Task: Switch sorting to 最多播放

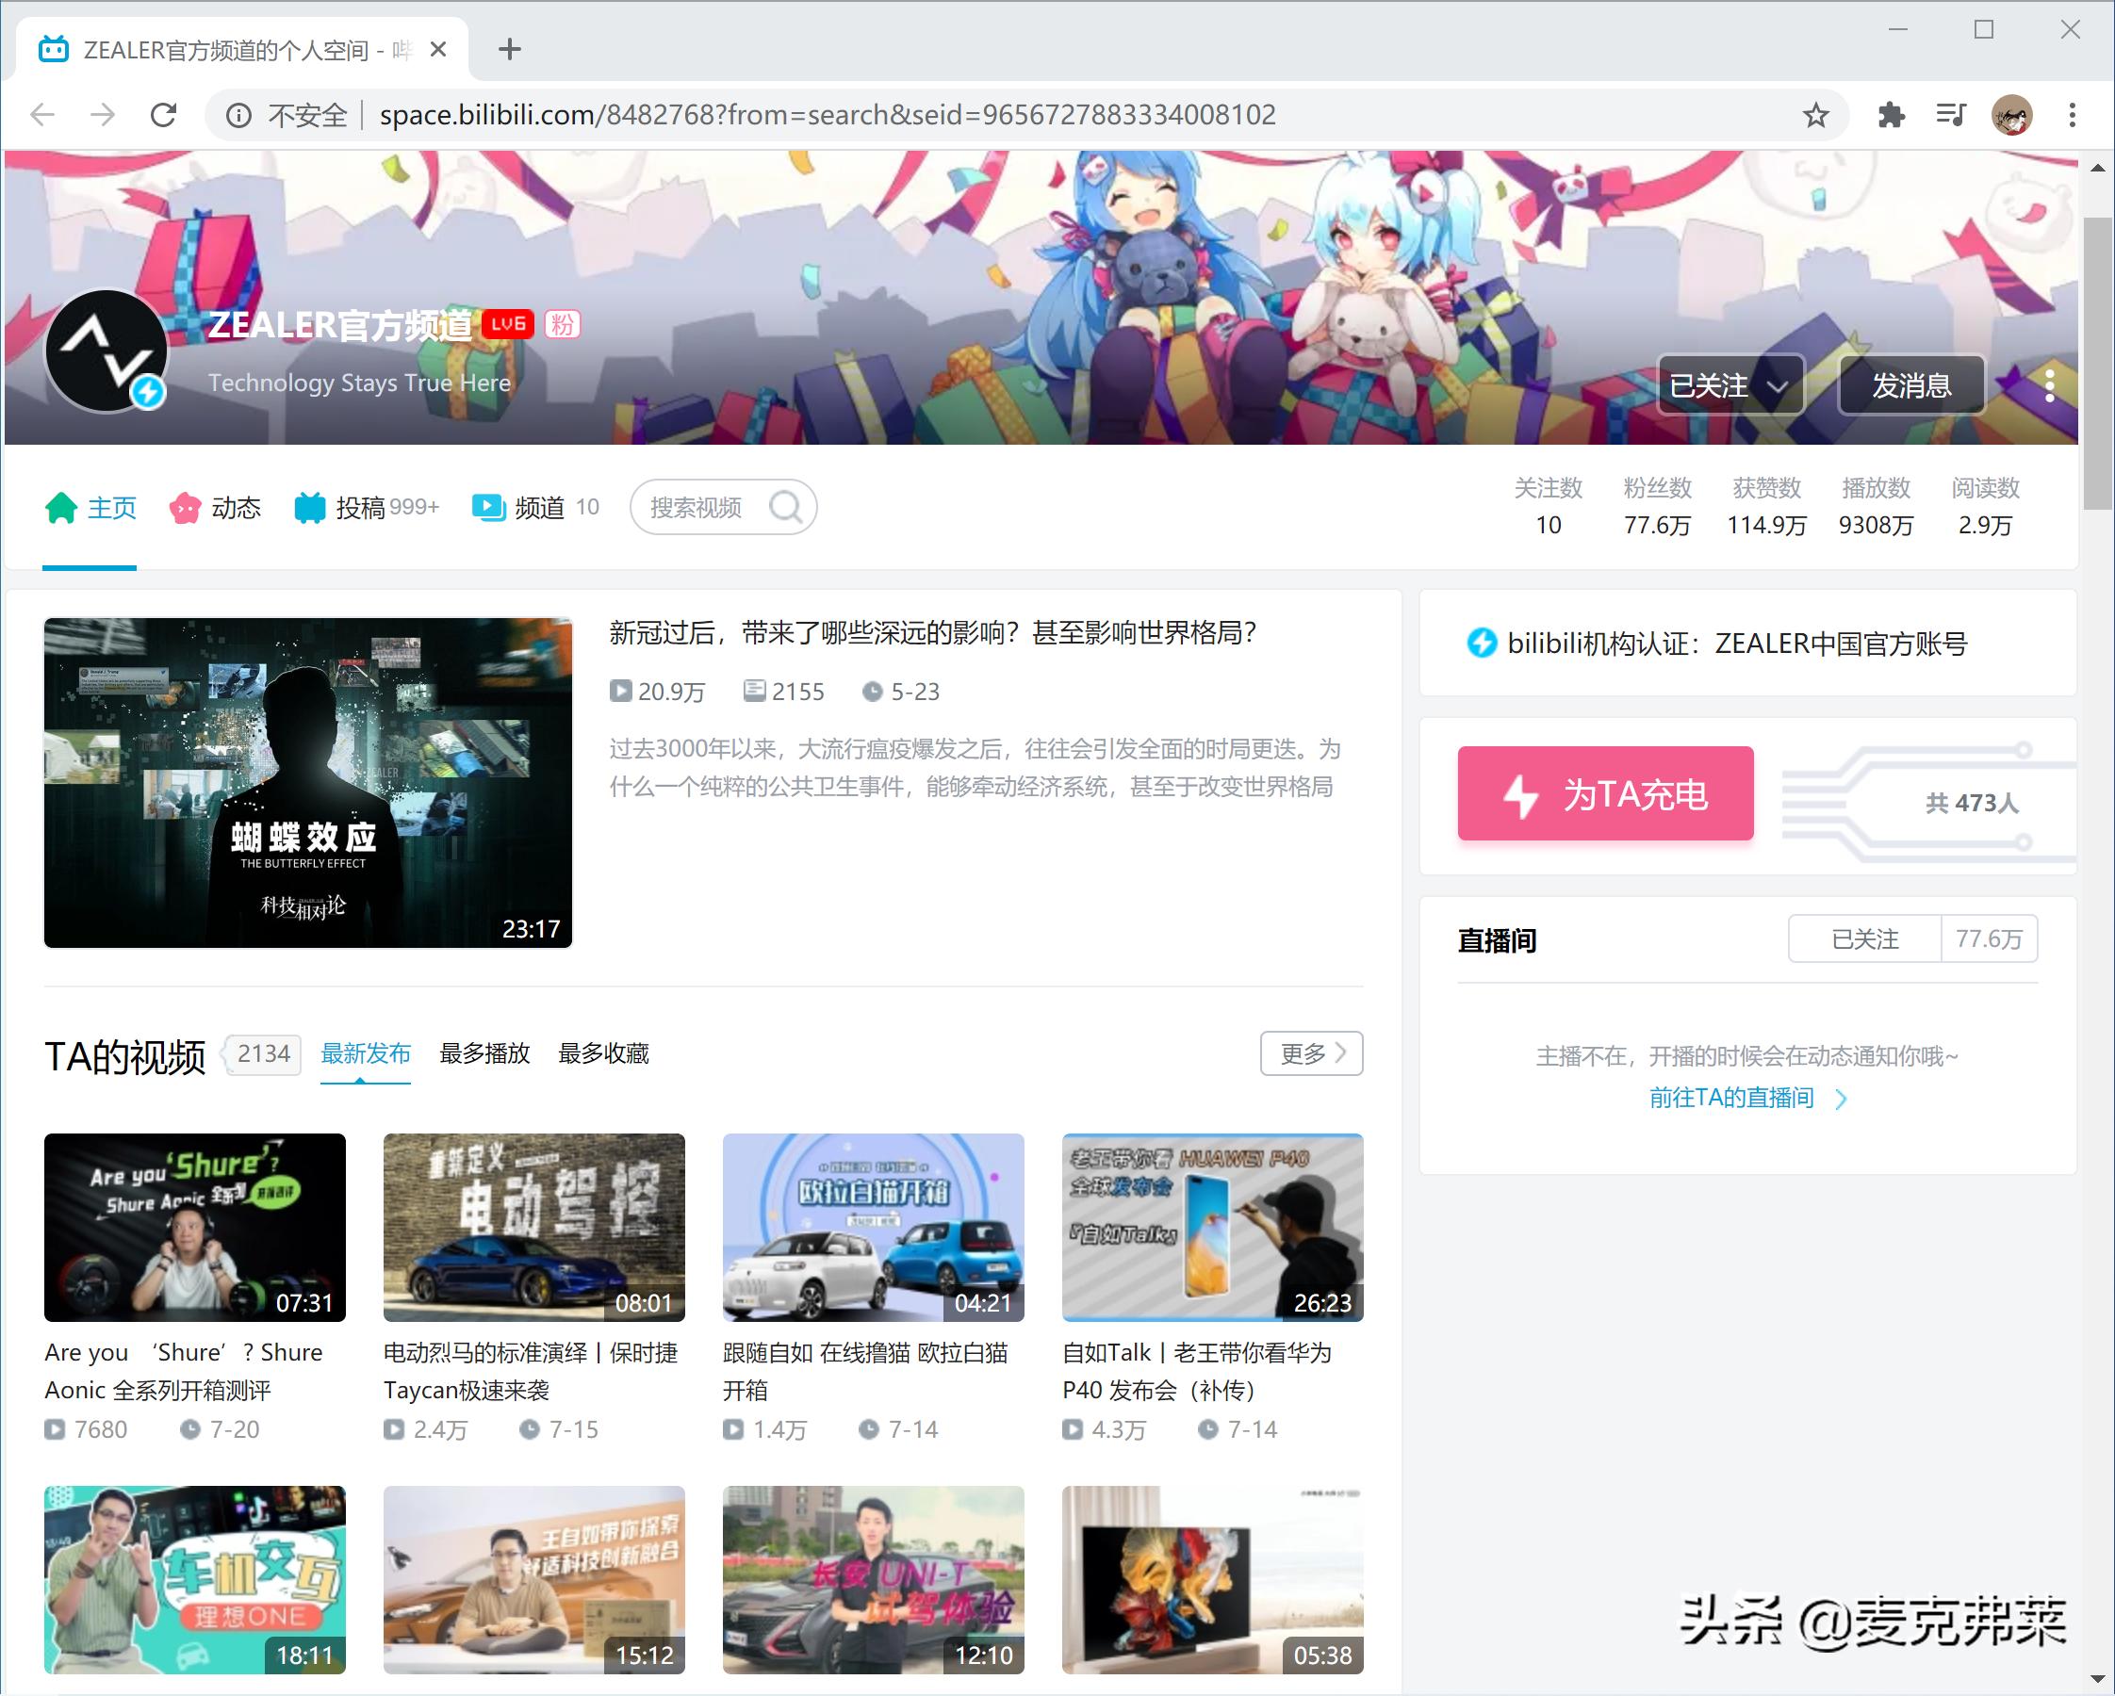Action: (x=484, y=1053)
